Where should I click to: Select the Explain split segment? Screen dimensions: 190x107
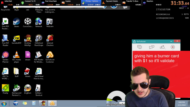point(71,3)
